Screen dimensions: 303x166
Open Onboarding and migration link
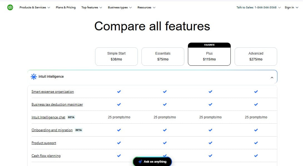(52, 130)
